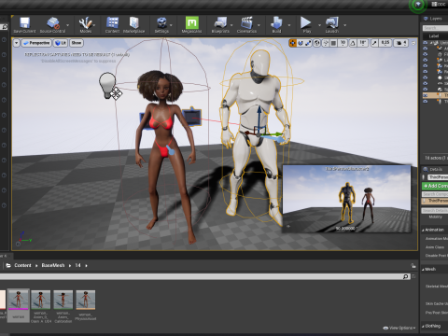The width and height of the screenshot is (448, 336).
Task: Click the content browser lock icon
Action: (413, 266)
